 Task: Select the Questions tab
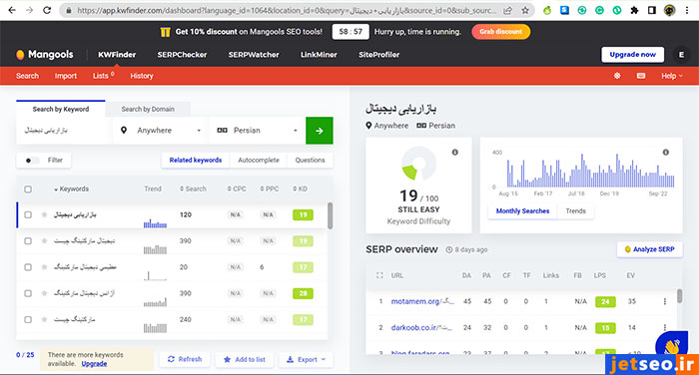310,161
